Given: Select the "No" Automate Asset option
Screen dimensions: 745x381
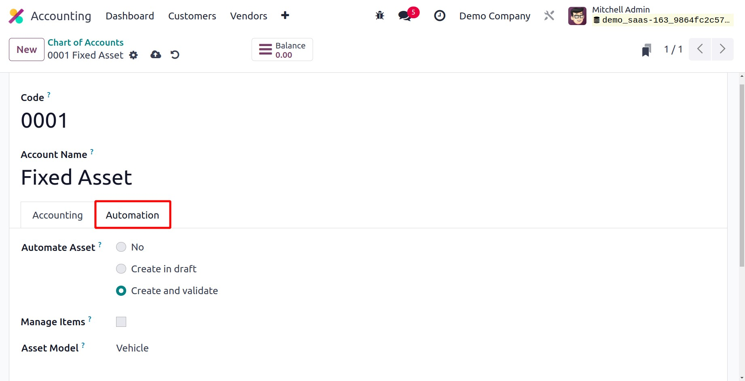Looking at the screenshot, I should [x=121, y=247].
